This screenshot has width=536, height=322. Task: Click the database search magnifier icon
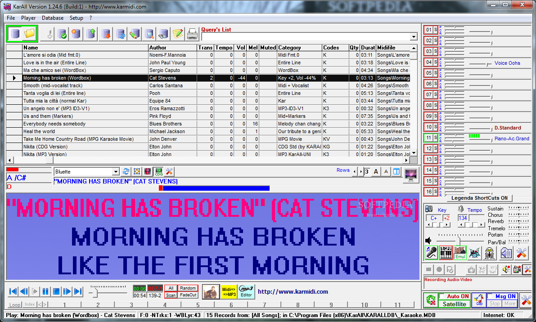[x=149, y=34]
